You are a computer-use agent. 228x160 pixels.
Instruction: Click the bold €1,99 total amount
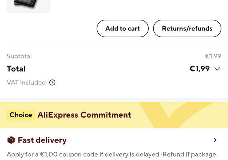coord(199,69)
